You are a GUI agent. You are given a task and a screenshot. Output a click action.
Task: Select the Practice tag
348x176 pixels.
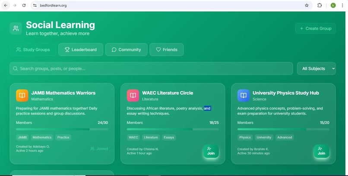[63, 138]
